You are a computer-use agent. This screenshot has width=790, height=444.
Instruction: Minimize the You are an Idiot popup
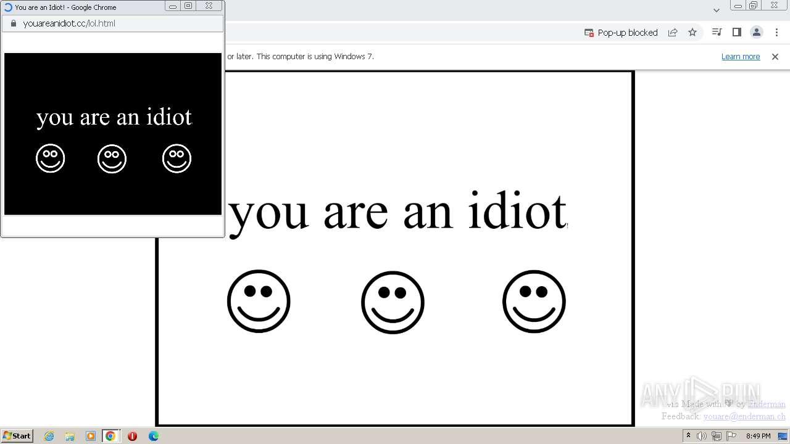pyautogui.click(x=173, y=6)
